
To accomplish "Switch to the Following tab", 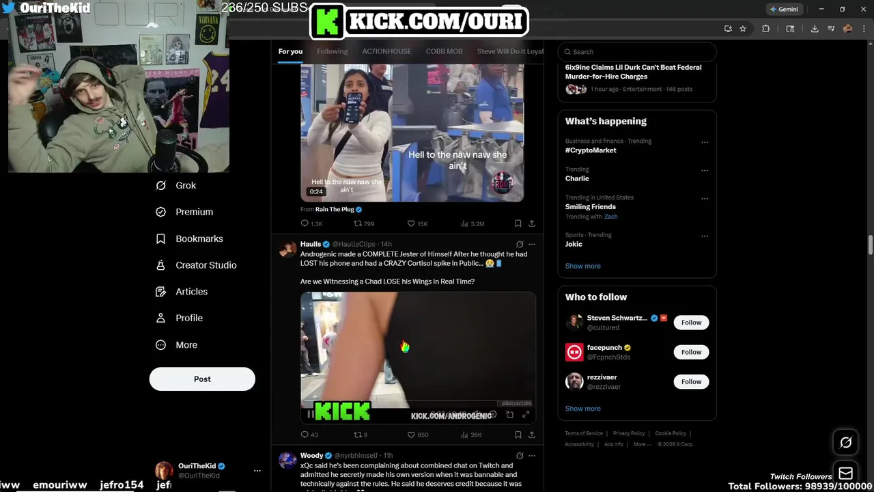I will coord(333,51).
